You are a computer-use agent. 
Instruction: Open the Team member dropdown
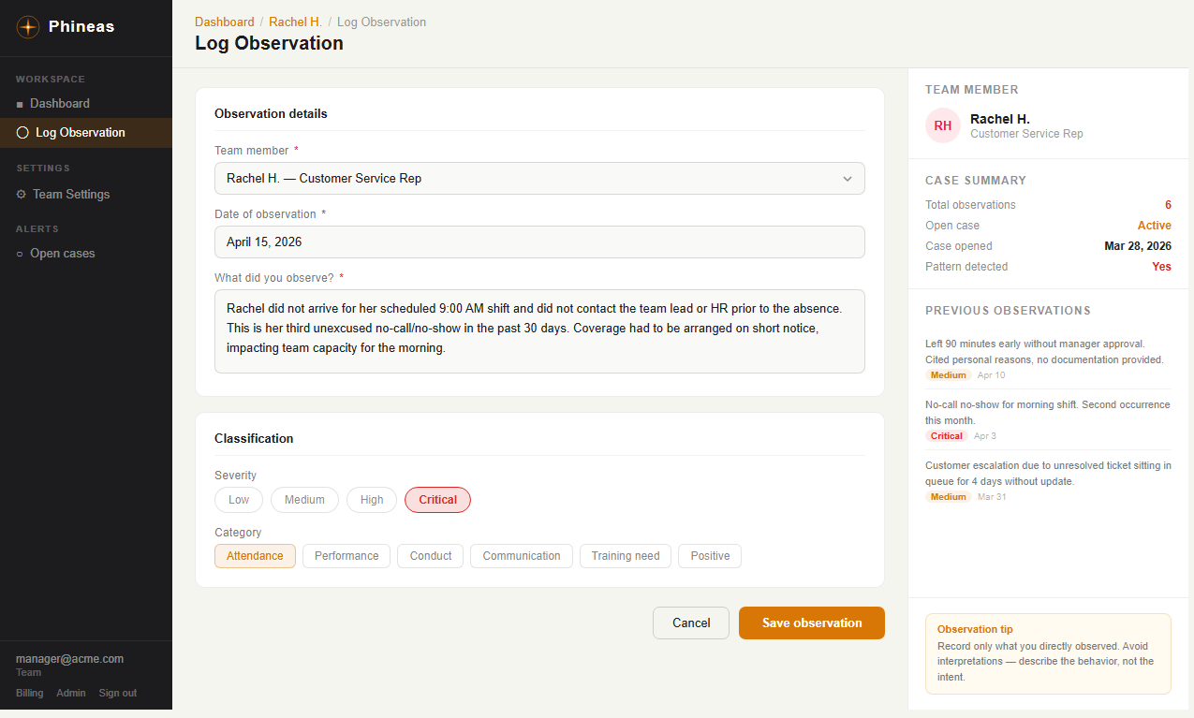coord(539,179)
